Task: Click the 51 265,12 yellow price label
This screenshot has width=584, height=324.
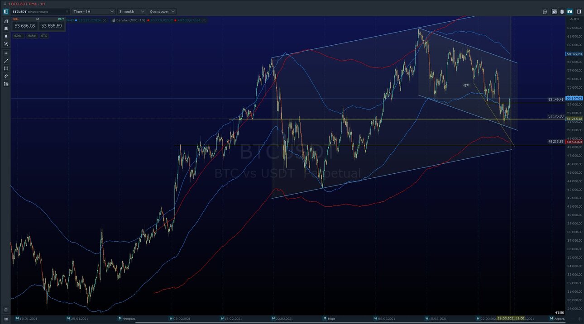Action: pos(574,119)
